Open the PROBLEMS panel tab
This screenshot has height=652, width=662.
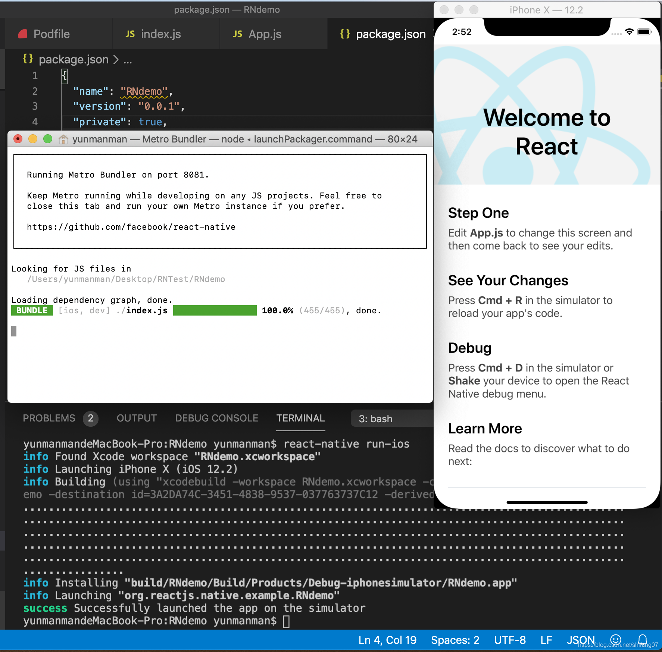(49, 418)
